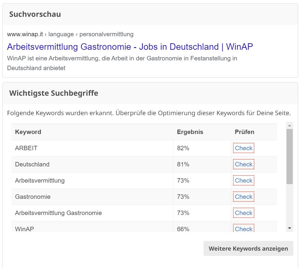Click the www.winap.it breadcrumb URL
The image size is (301, 268).
pyautogui.click(x=25, y=34)
